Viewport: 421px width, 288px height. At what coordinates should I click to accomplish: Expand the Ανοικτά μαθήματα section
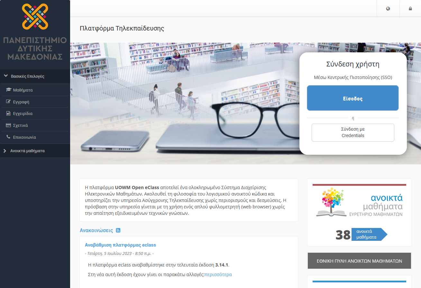5,151
